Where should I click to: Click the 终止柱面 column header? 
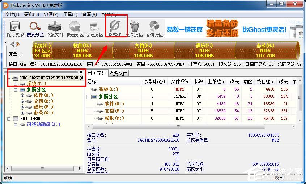click(x=265, y=81)
